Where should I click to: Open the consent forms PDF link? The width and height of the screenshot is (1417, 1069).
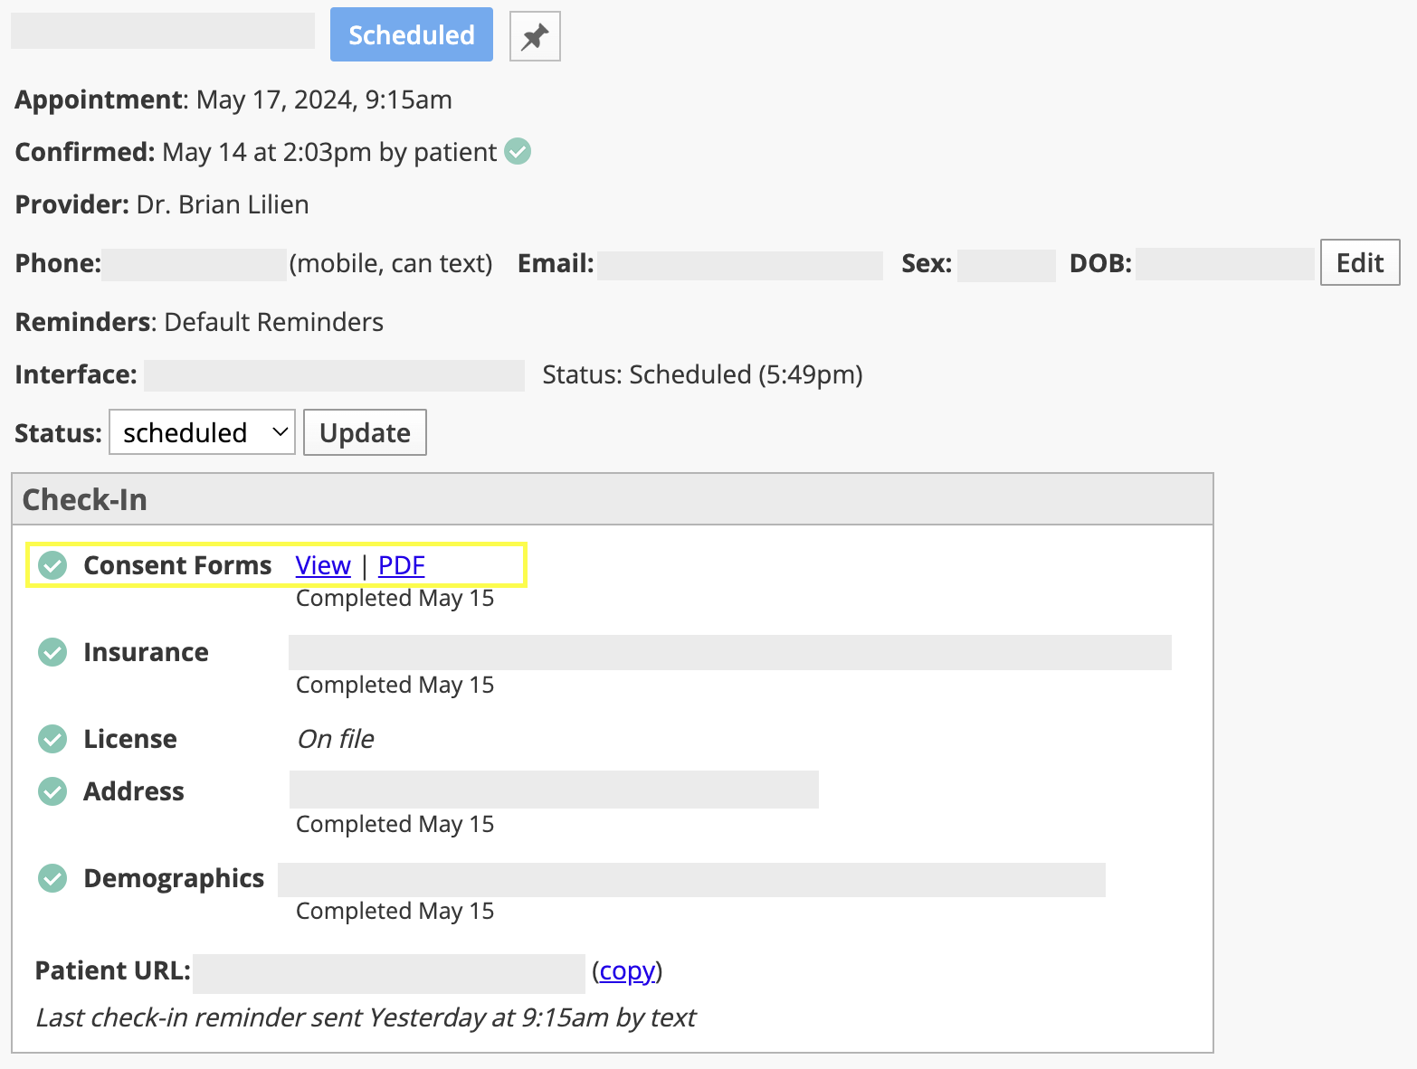400,565
